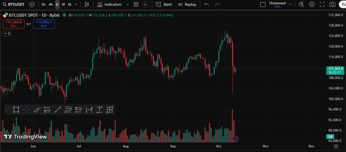Expand the time interval dropdown arrow
This screenshot has height=152, width=346.
(x=76, y=4)
